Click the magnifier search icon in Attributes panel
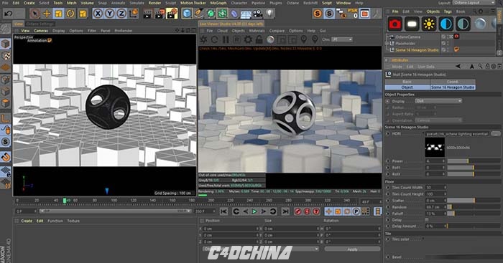The height and width of the screenshot is (263, 503). tap(480, 66)
